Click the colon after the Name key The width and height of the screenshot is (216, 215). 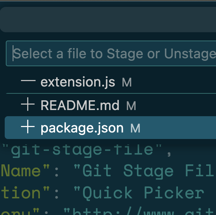[56, 172]
